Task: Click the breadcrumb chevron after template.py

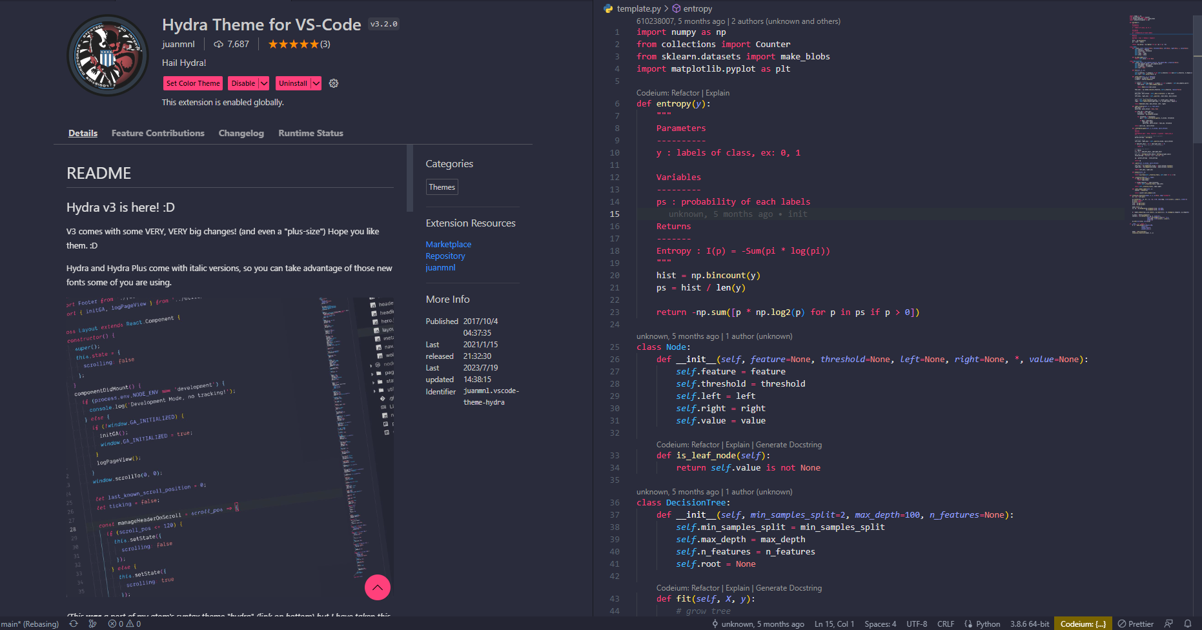Action: click(666, 8)
